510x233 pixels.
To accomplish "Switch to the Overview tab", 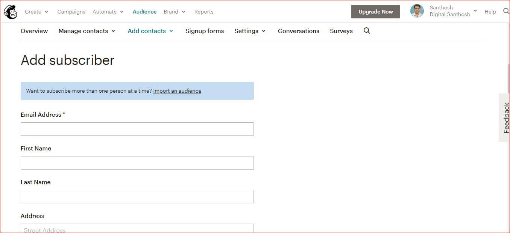I will click(34, 31).
